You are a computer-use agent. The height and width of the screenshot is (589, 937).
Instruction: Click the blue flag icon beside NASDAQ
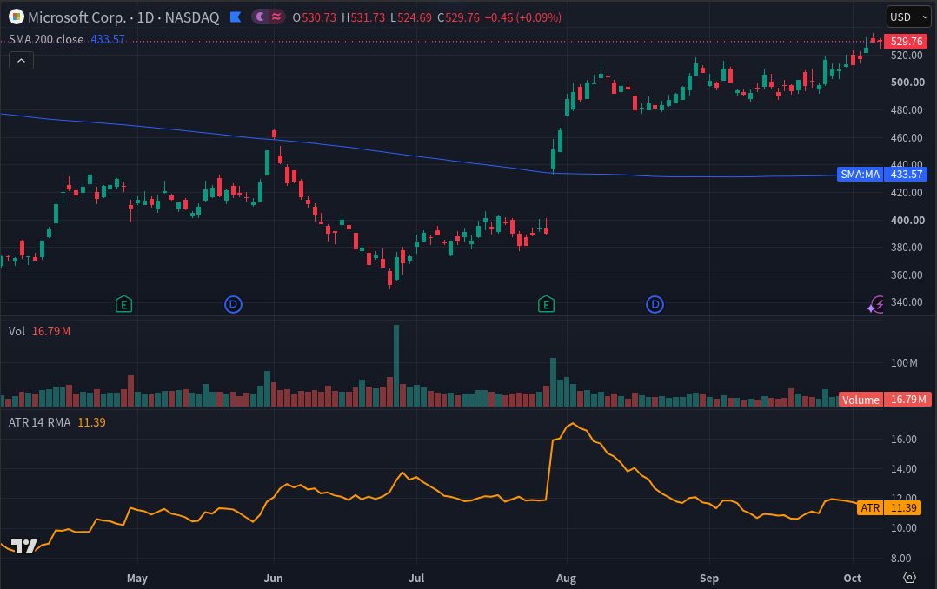236,17
